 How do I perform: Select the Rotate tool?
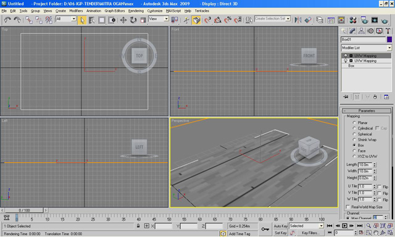(133, 20)
